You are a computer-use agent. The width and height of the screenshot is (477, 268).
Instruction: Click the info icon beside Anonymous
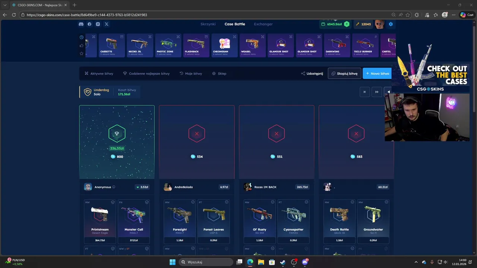click(114, 187)
